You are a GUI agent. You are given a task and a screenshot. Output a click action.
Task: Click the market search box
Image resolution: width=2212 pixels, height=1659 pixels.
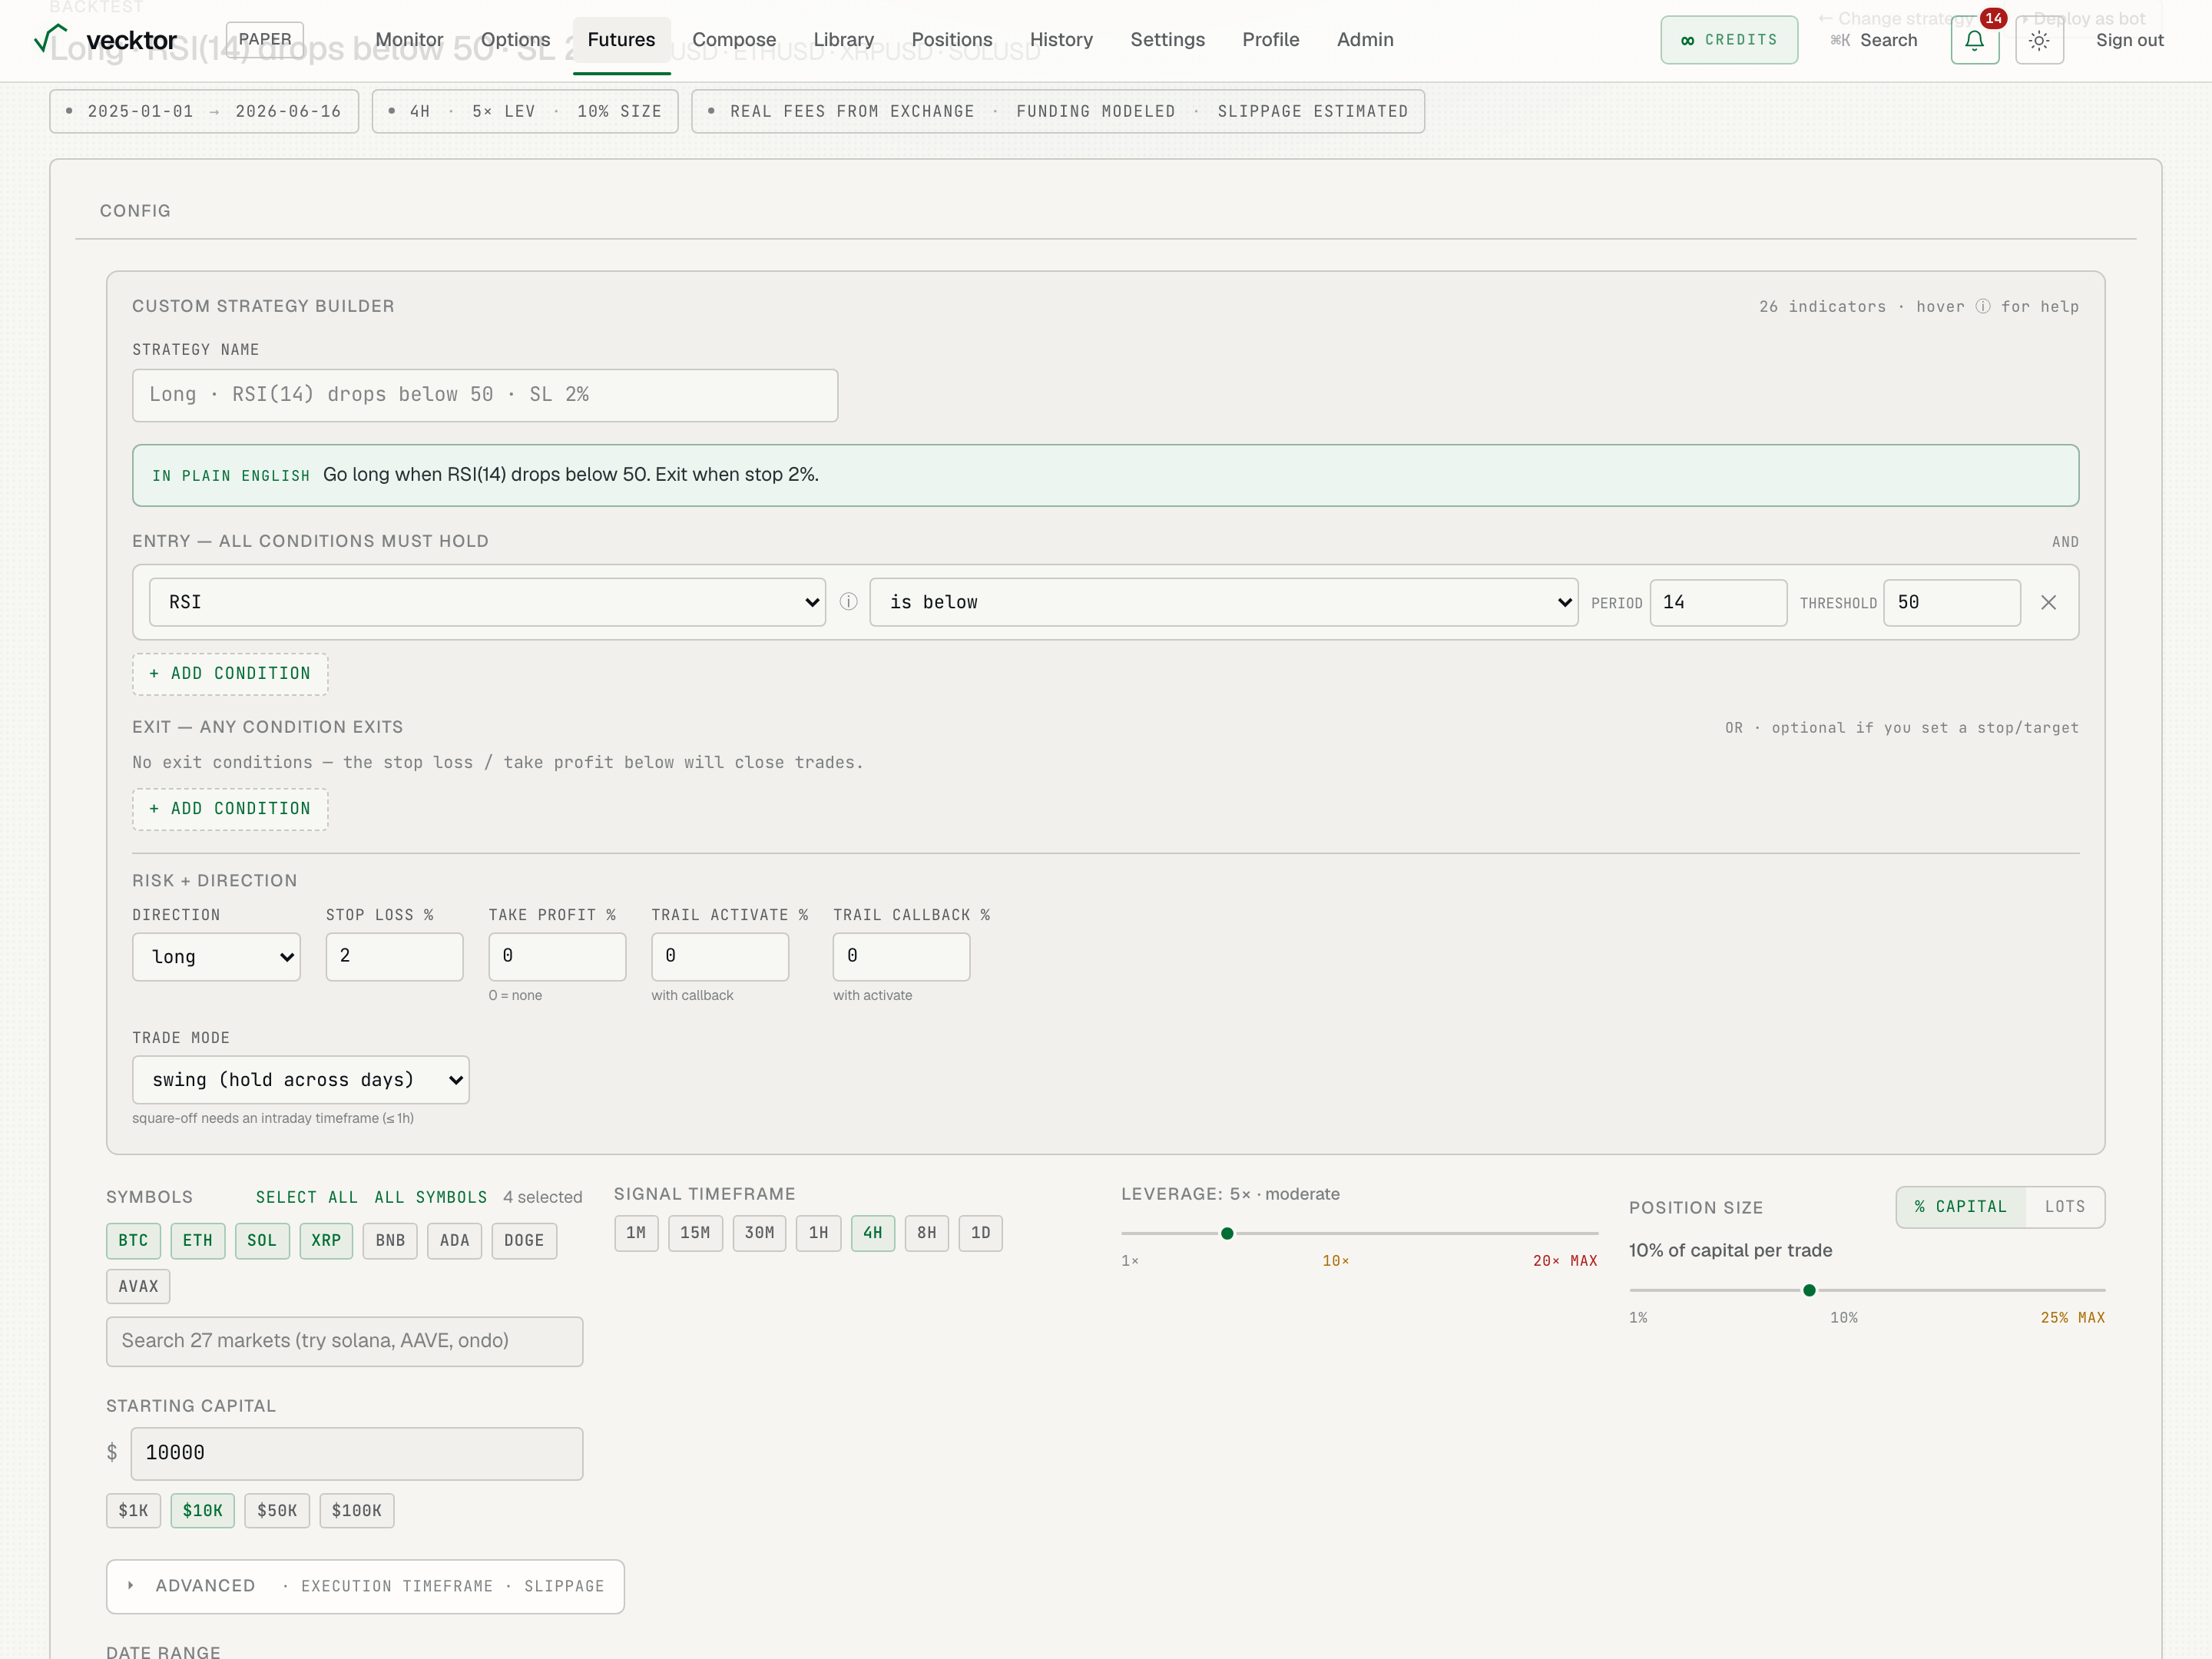click(x=344, y=1341)
